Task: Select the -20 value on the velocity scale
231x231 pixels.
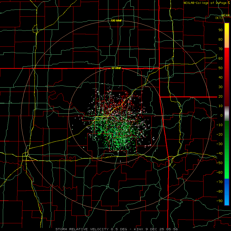Action: pos(219,134)
